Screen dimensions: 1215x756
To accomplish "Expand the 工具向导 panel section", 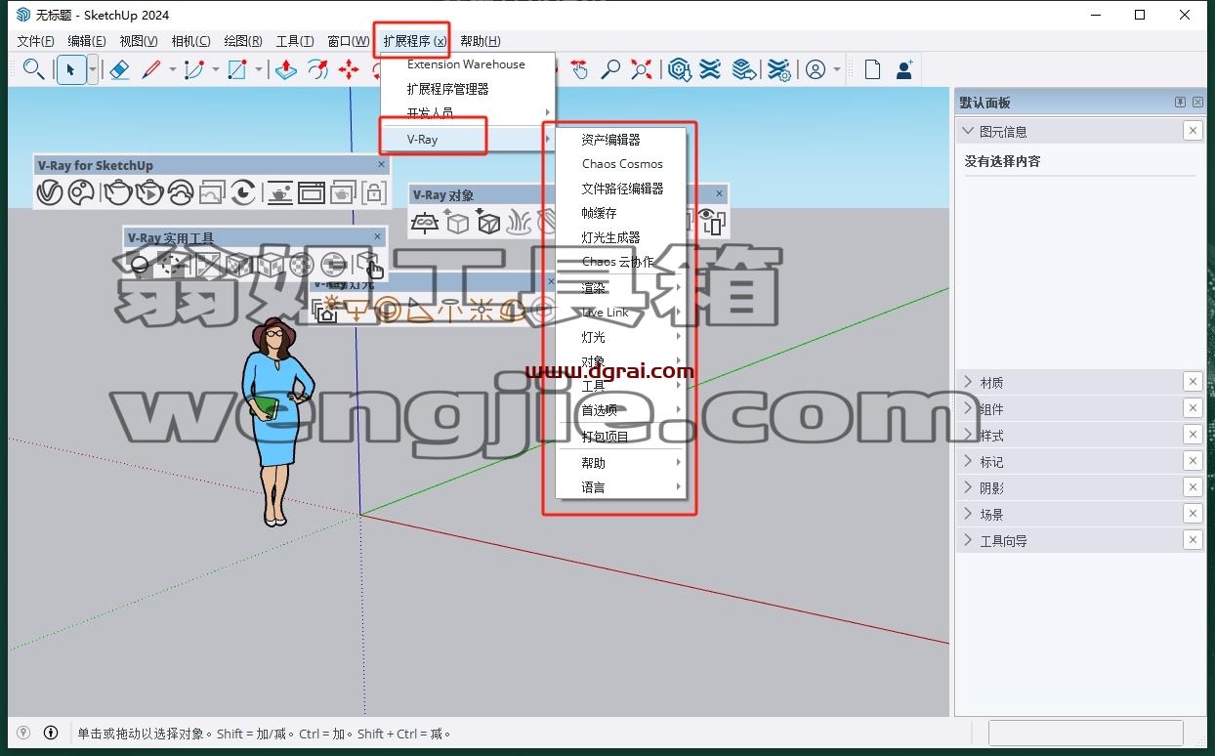I will point(968,540).
